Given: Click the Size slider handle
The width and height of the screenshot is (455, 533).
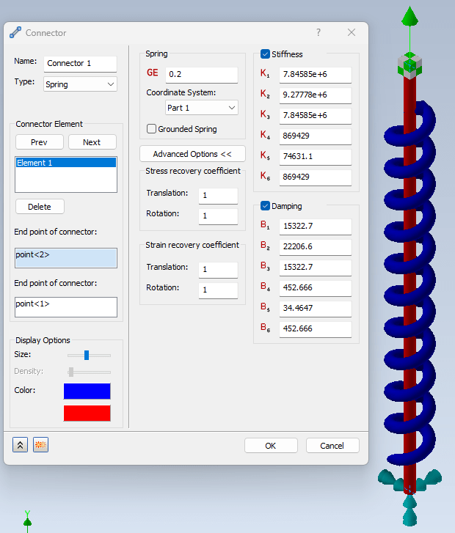Looking at the screenshot, I should (x=86, y=355).
